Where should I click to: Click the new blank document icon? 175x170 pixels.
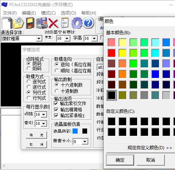(x=7, y=23)
